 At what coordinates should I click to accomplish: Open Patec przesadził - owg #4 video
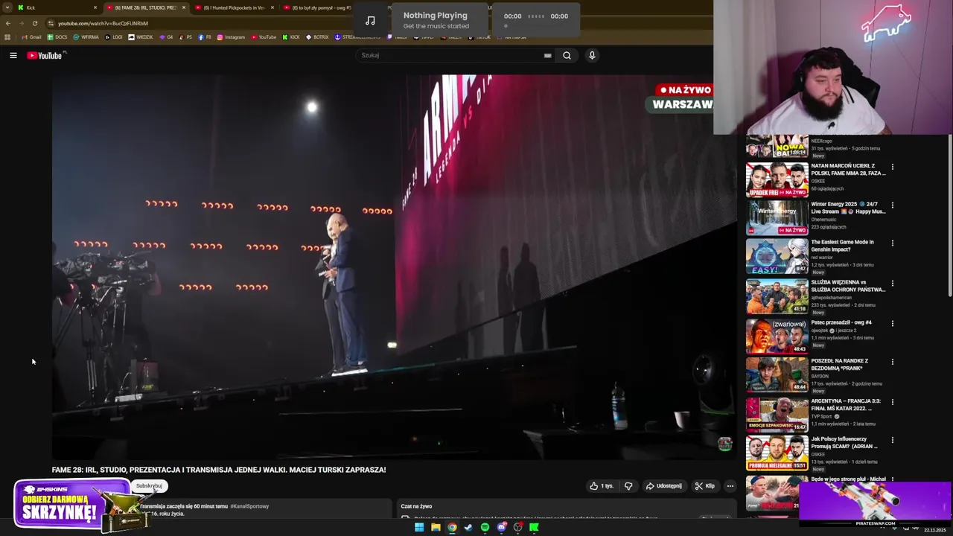click(x=777, y=336)
